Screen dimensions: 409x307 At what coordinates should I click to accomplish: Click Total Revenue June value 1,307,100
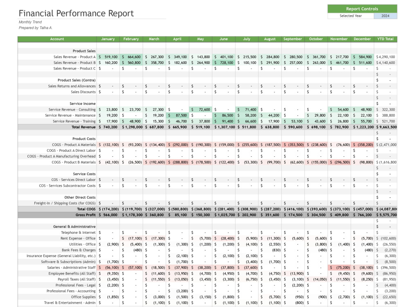pos(224,127)
